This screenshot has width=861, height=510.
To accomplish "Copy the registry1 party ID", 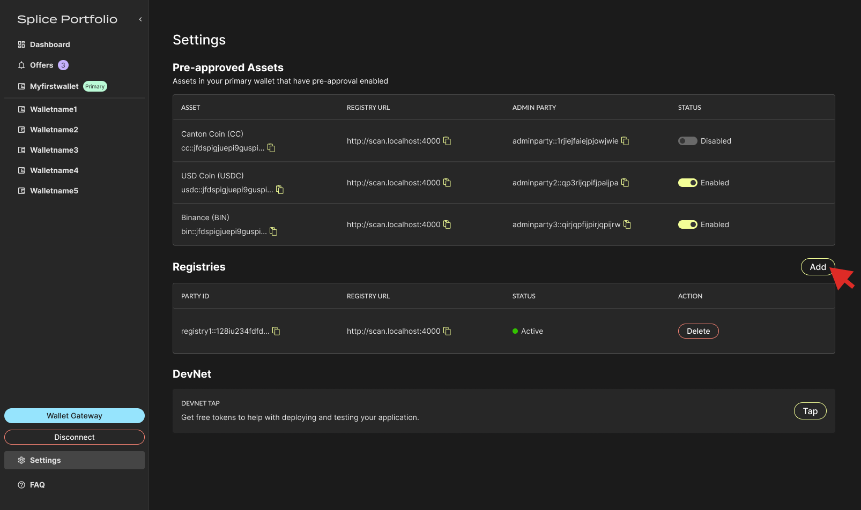I will pyautogui.click(x=276, y=331).
